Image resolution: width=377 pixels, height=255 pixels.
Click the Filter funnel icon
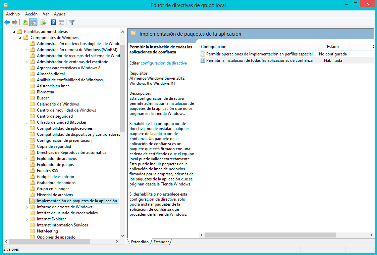click(x=72, y=23)
